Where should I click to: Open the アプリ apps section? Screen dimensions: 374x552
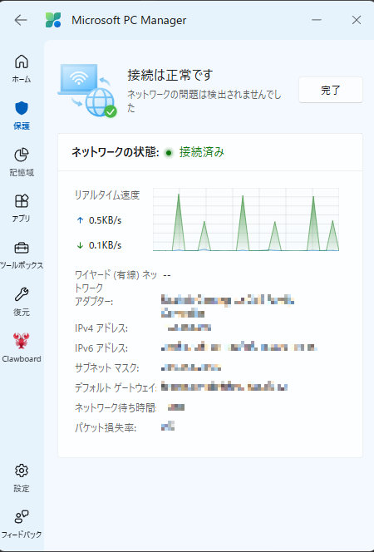coord(22,208)
